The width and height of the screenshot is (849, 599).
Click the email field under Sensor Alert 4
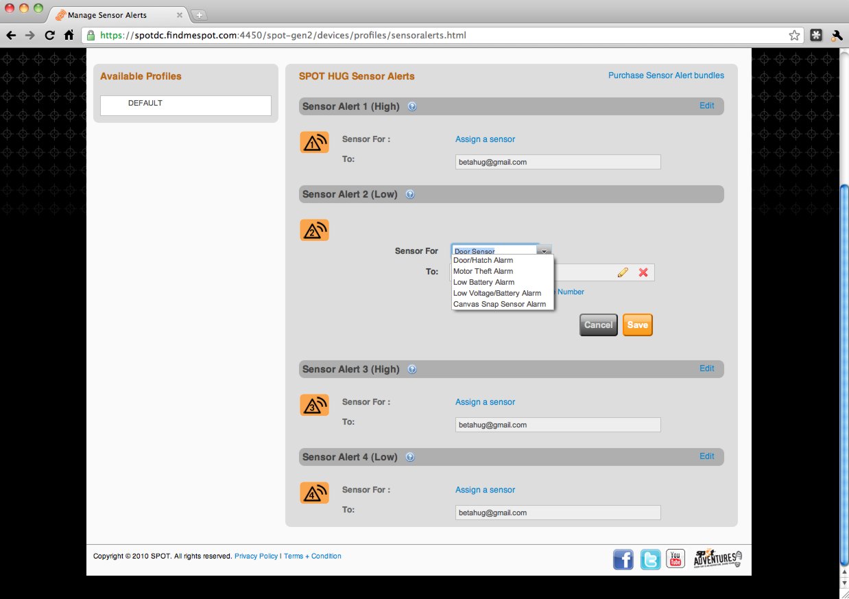coord(558,513)
